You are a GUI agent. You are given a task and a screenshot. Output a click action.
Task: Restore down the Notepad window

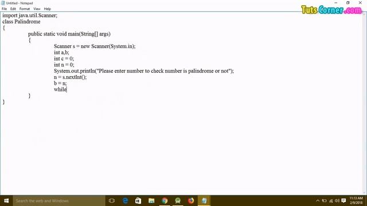coord(348,3)
